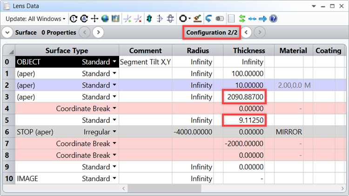349x196 pixels.
Task: Select row header number 10
Action: point(9,178)
